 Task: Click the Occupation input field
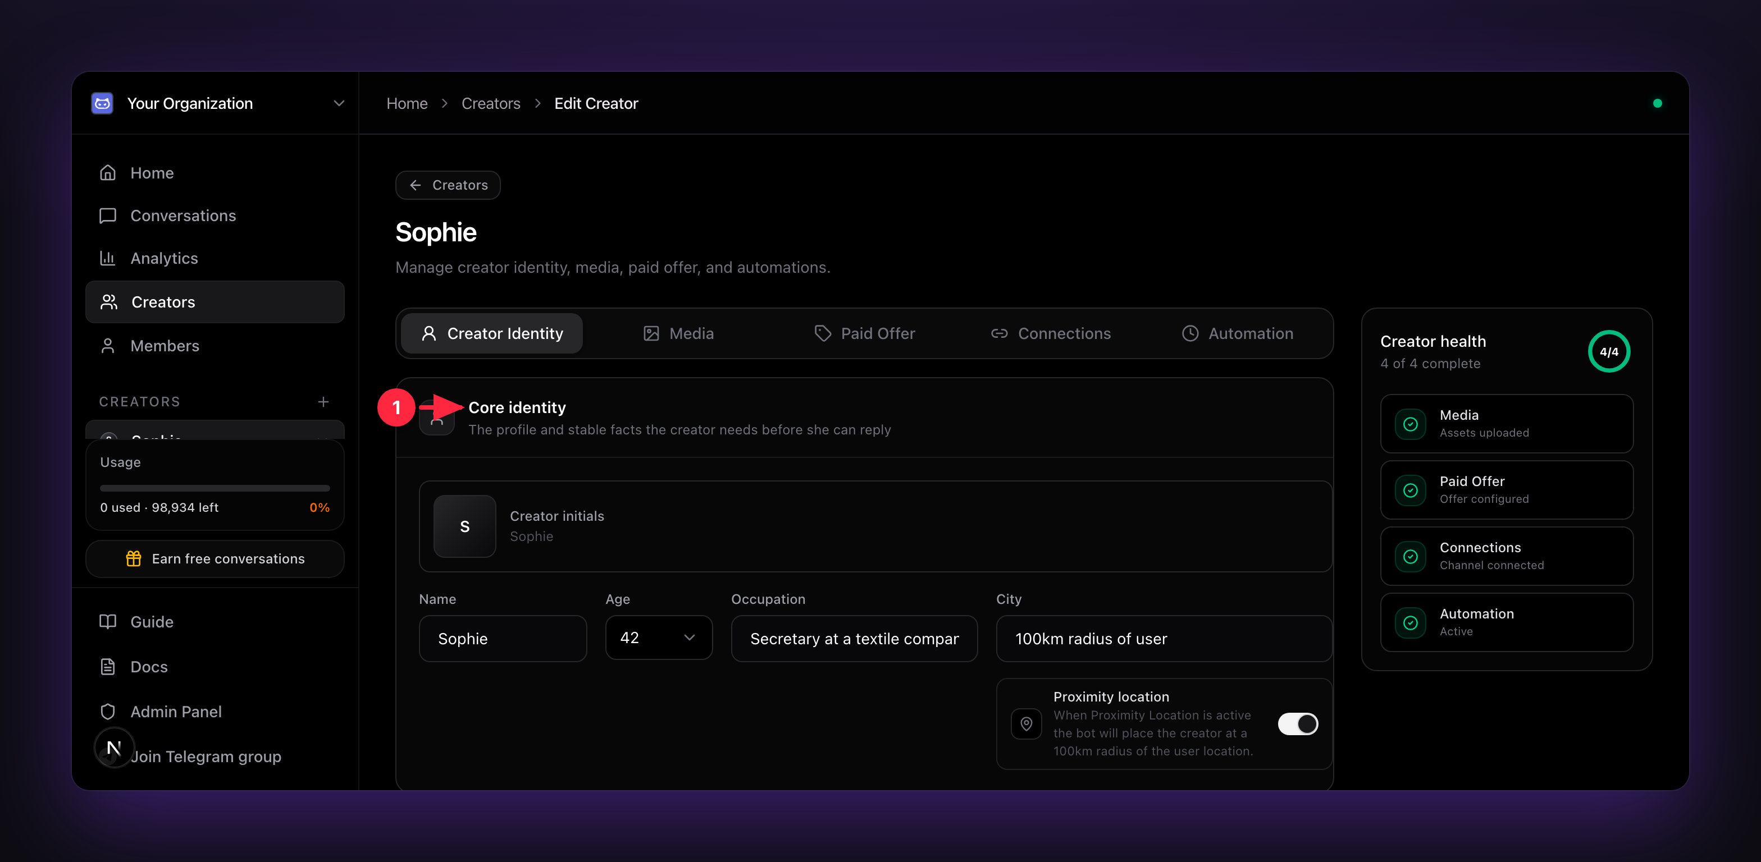click(855, 639)
